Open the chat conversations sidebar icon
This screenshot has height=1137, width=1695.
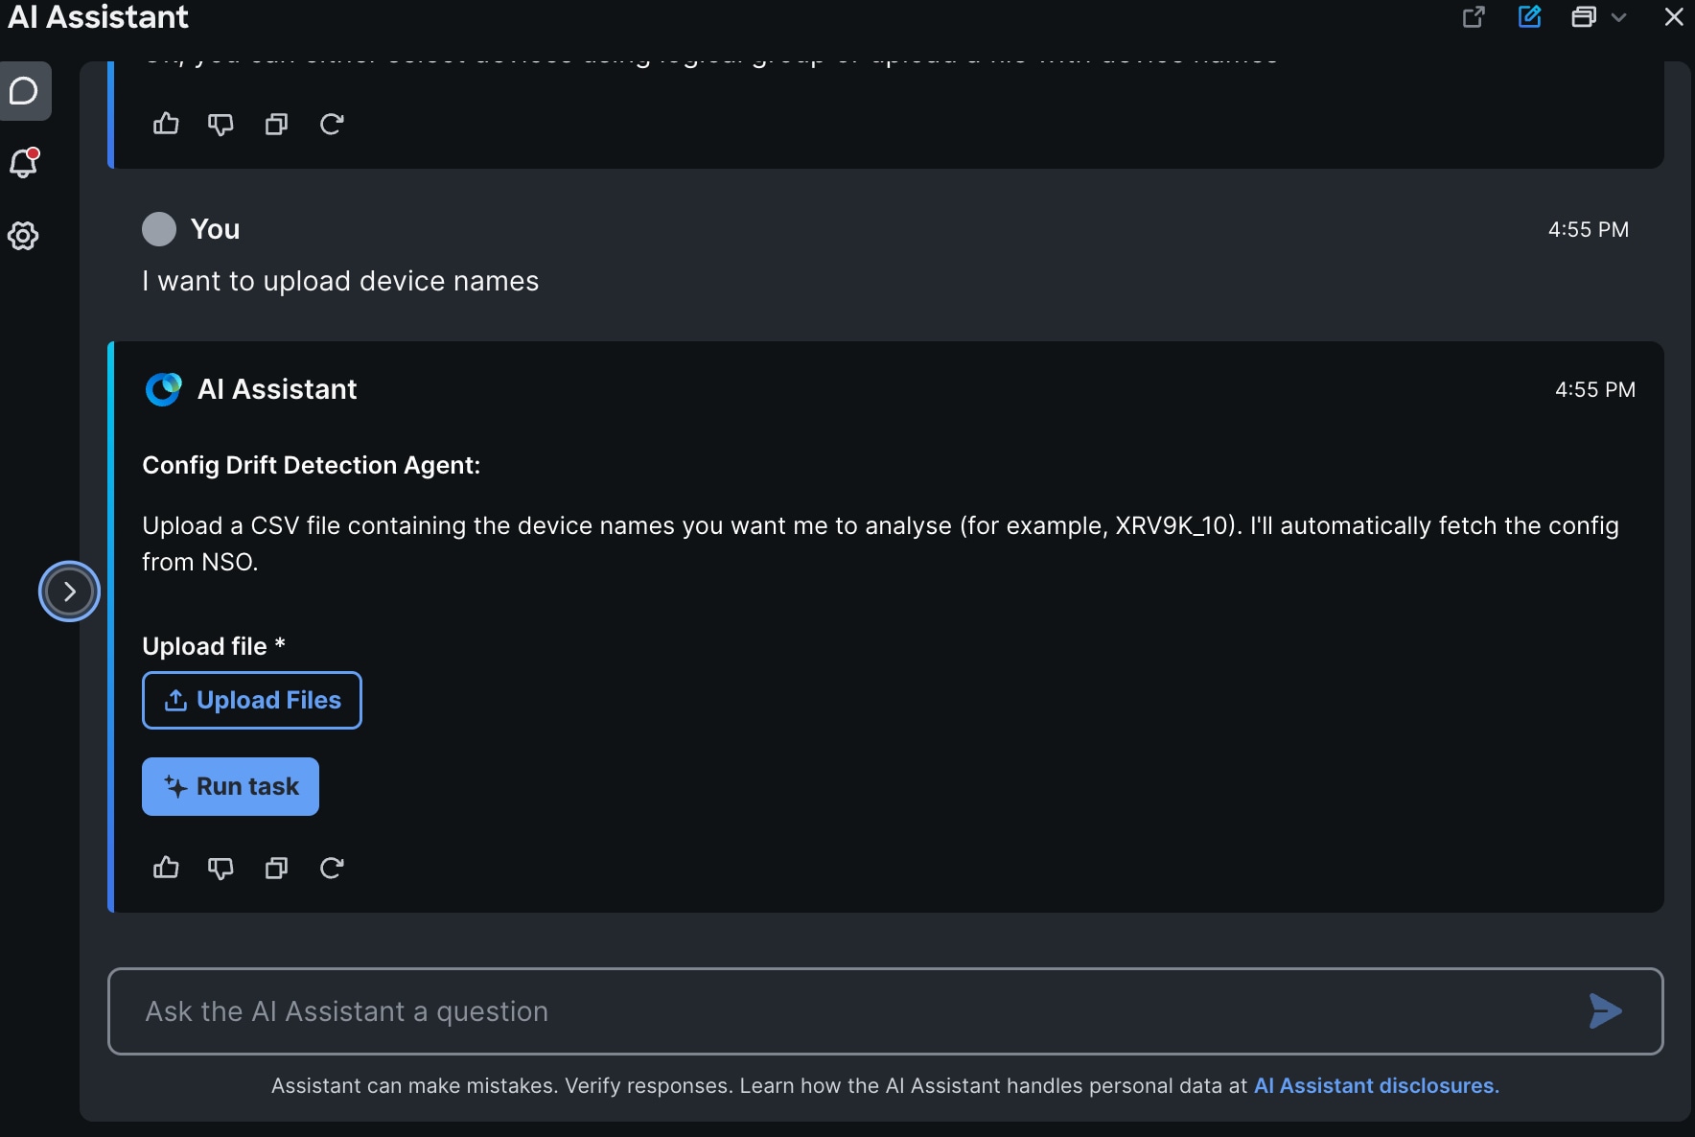(24, 91)
